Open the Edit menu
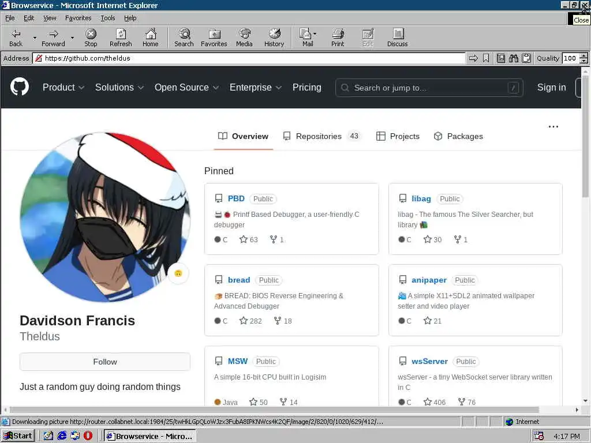The width and height of the screenshot is (591, 443). tap(29, 18)
